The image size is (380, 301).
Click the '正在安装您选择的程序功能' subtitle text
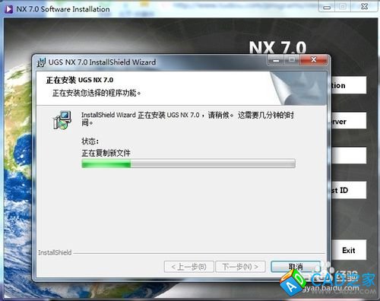[x=97, y=93]
